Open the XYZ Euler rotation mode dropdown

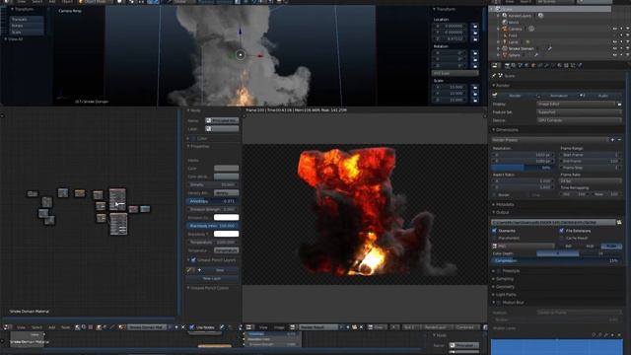pos(456,73)
